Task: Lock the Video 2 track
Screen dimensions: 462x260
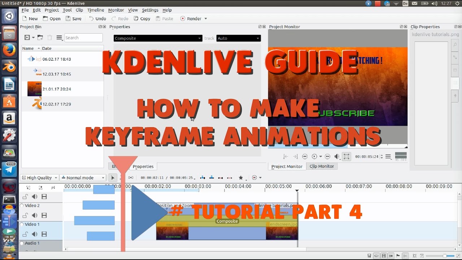Action: (x=25, y=216)
